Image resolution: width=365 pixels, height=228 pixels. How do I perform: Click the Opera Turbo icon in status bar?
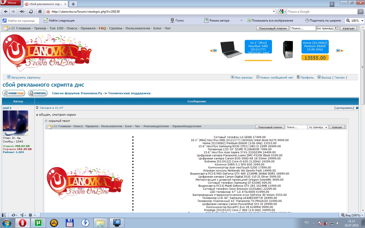(x=30, y=215)
